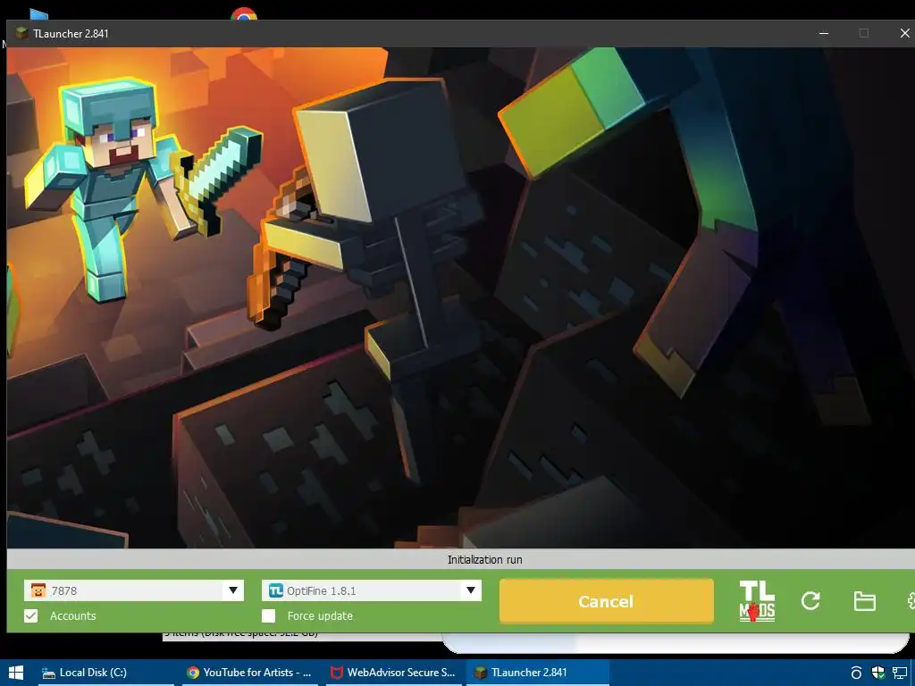Click the TLauncher 2.841 window title text
Screen dimensions: 915x686
(x=71, y=34)
